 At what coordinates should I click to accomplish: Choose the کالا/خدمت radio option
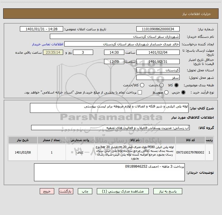tap(142, 85)
